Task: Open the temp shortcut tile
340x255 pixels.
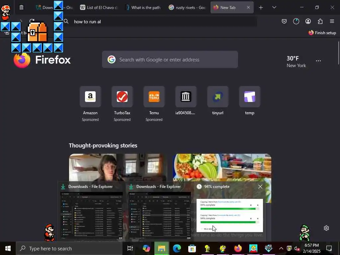Action: 250,97
